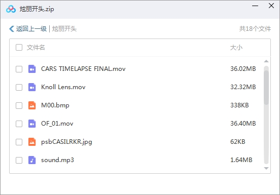
Task: Click the music icon for sound.mp3
Action: [x=32, y=160]
